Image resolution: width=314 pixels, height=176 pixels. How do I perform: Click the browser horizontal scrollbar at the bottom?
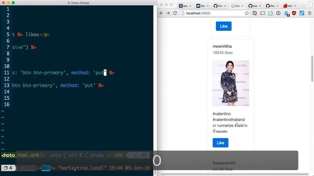[235, 174]
